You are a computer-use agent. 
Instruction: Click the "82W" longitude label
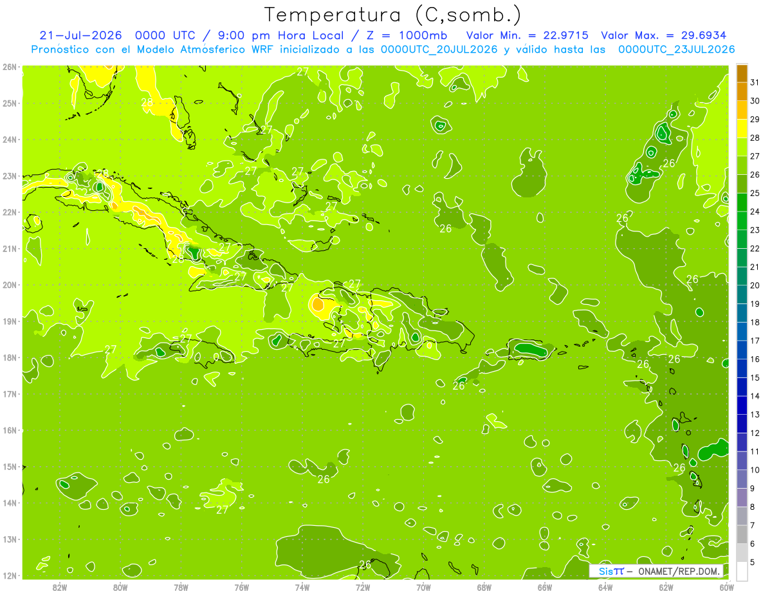pyautogui.click(x=60, y=587)
